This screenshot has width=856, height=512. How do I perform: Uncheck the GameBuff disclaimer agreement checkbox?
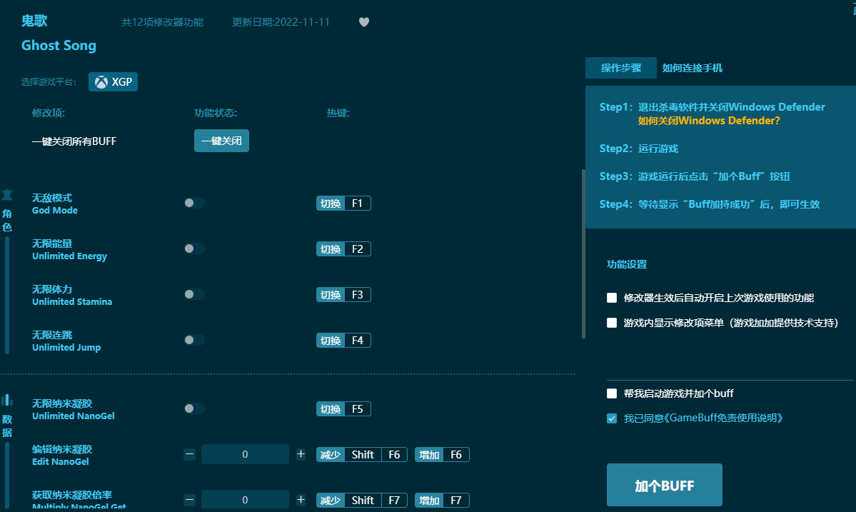[x=612, y=418]
